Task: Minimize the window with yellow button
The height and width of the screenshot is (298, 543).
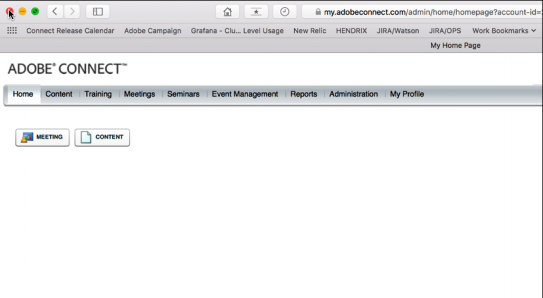Action: [22, 11]
